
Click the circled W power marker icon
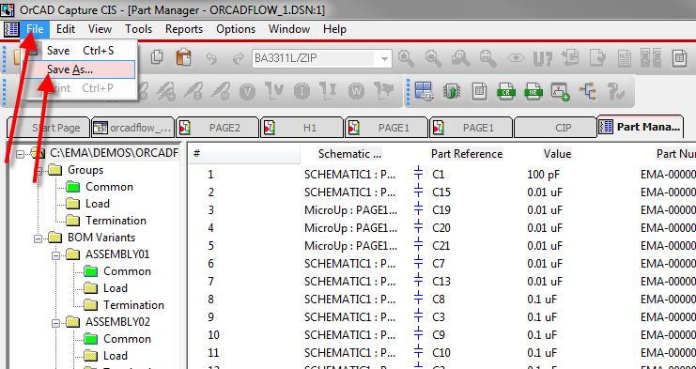tap(356, 91)
